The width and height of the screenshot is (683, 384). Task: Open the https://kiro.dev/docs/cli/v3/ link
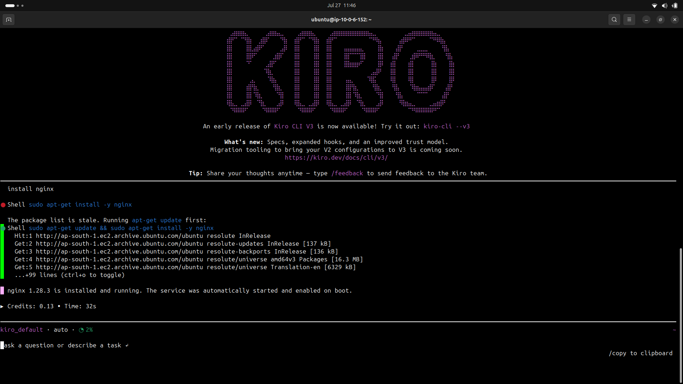click(336, 158)
